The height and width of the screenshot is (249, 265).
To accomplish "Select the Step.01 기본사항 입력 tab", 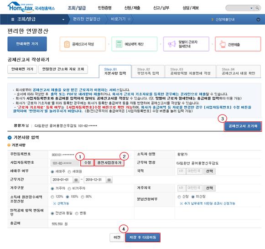I will click(x=115, y=71).
